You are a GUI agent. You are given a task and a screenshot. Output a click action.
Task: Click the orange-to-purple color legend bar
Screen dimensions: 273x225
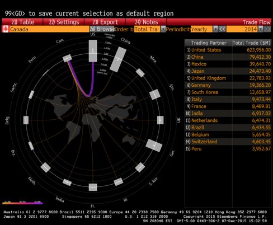pos(22,203)
